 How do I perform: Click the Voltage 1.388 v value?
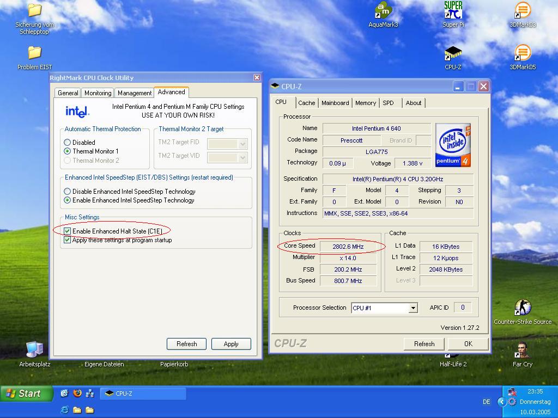tap(413, 163)
